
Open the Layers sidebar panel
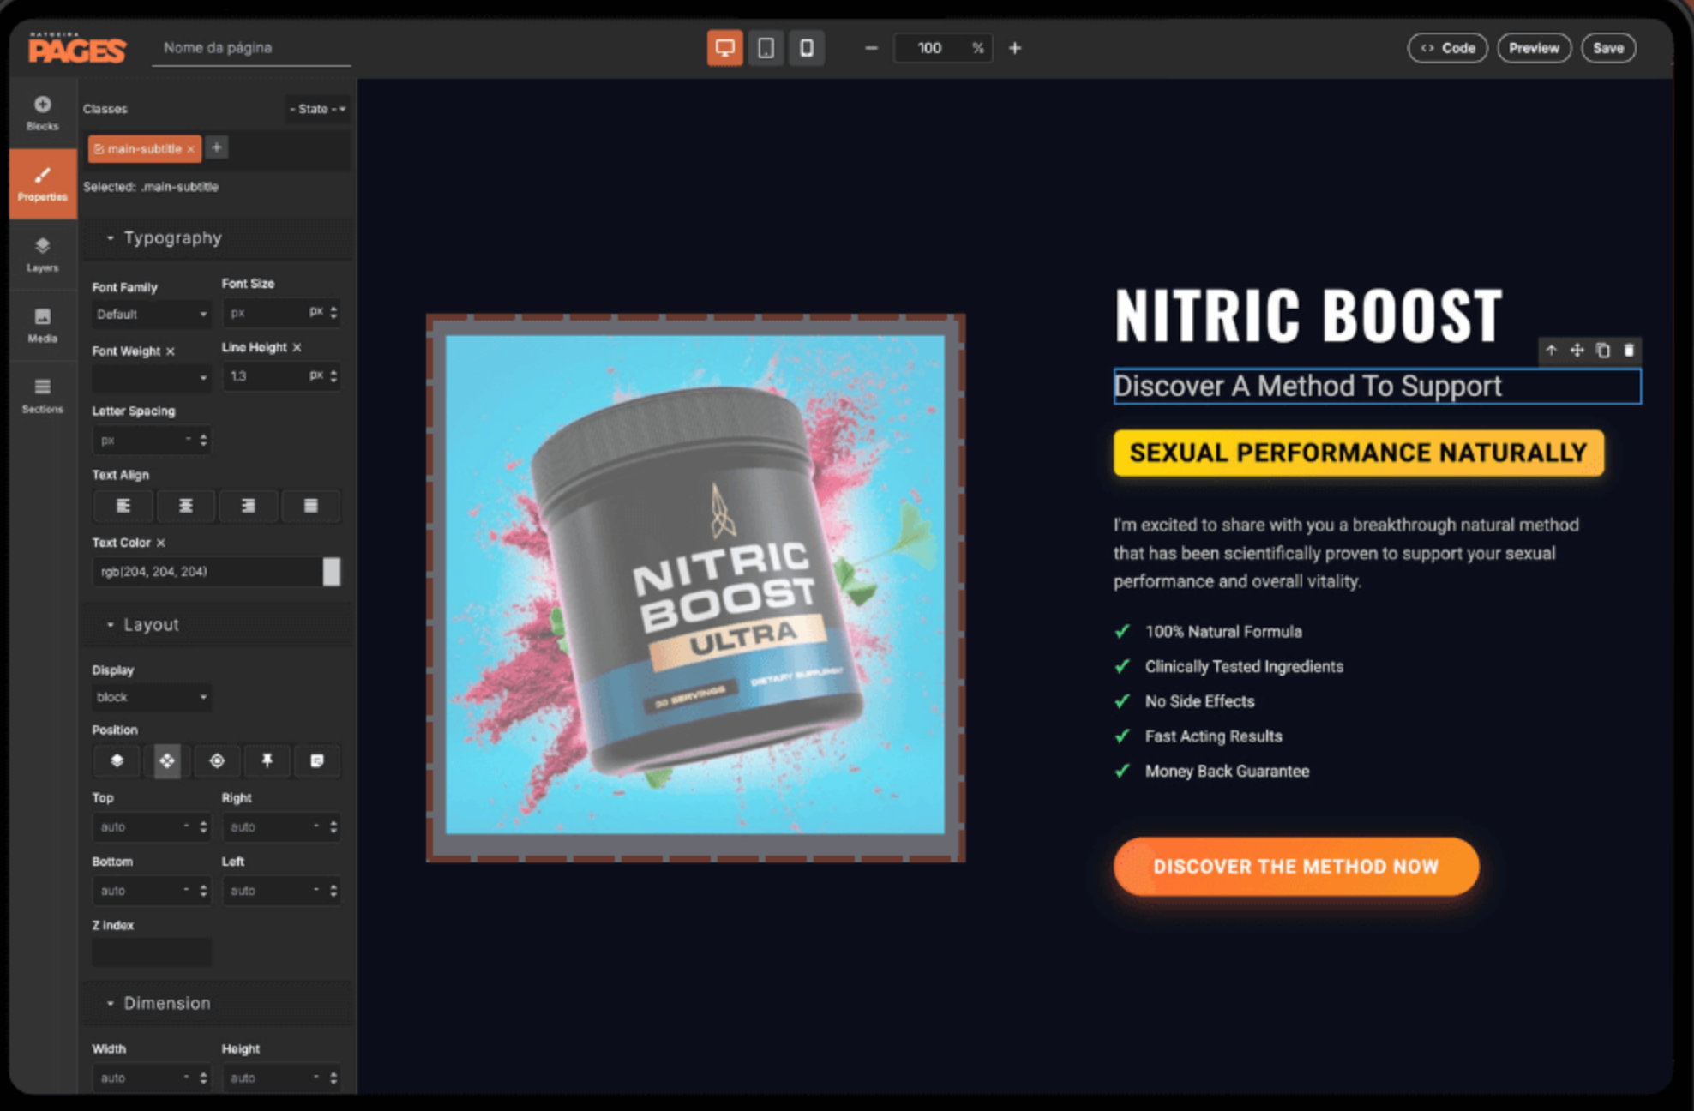coord(42,254)
